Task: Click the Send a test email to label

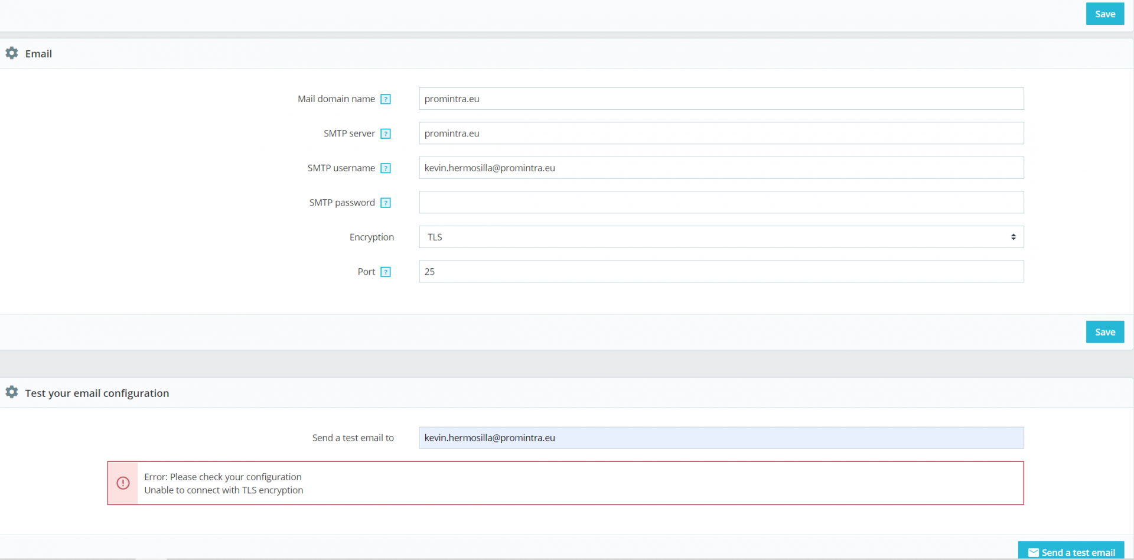Action: 353,438
